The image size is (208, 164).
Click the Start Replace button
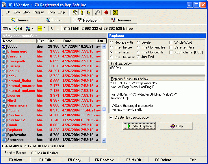point(139,126)
